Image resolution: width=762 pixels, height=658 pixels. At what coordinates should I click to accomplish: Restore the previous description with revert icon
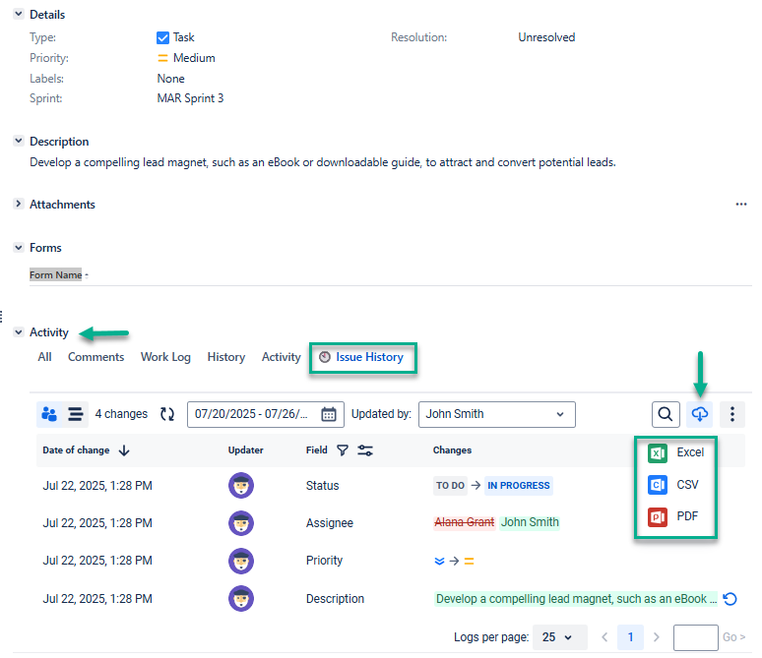(730, 599)
